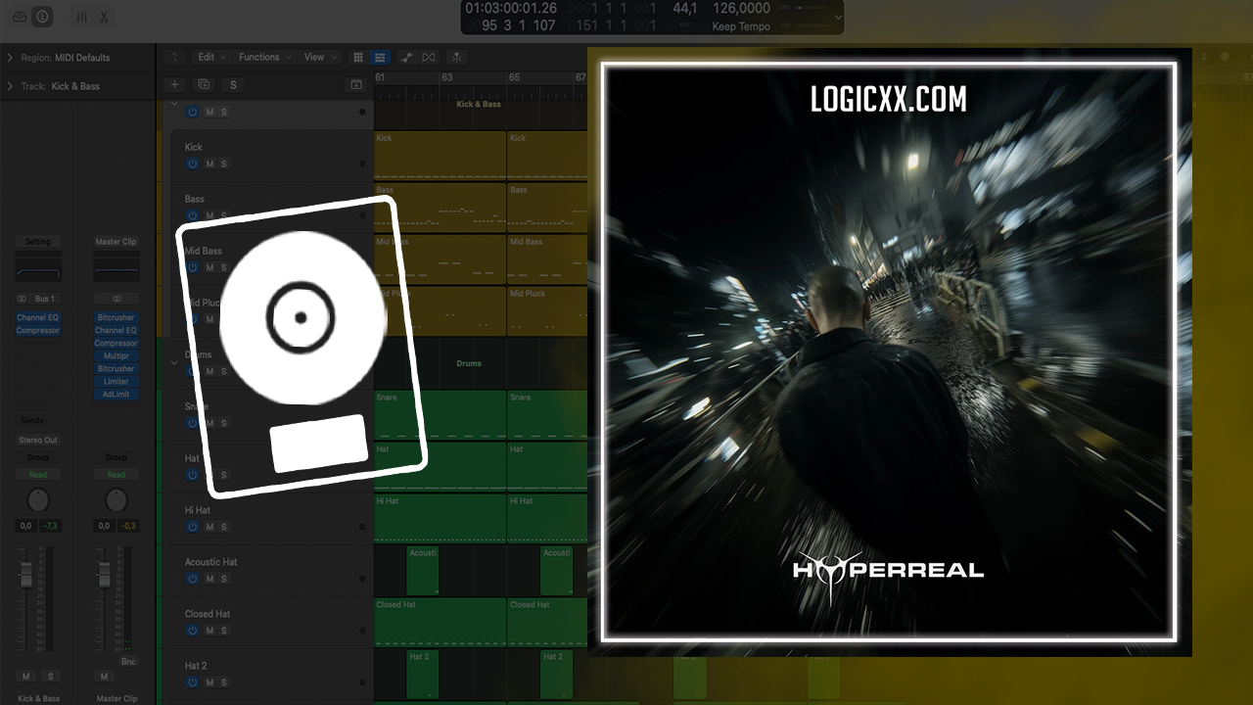Image resolution: width=1253 pixels, height=705 pixels.
Task: Click the duplicate track icon
Action: point(203,85)
